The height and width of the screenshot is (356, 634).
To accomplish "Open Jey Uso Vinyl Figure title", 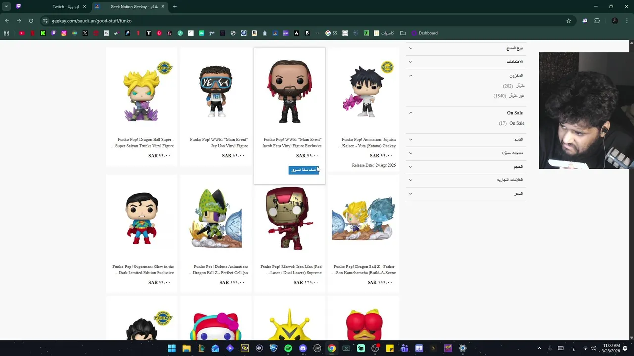I will point(218,143).
